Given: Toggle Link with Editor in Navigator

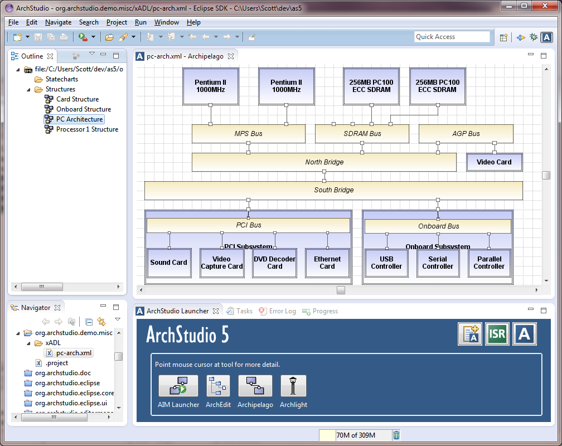Looking at the screenshot, I should [x=101, y=322].
